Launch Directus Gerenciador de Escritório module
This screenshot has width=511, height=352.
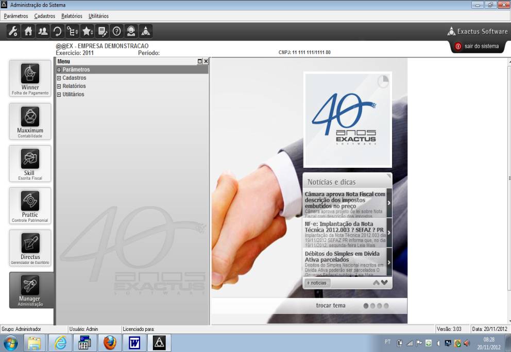tap(30, 248)
